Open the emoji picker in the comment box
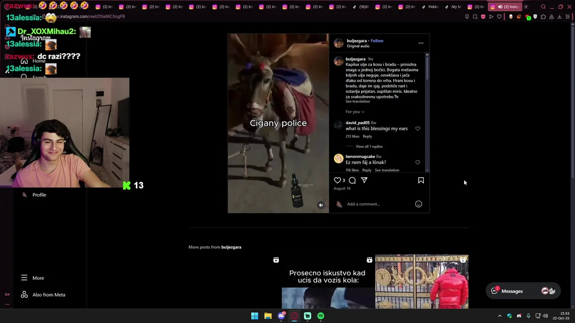 click(419, 204)
